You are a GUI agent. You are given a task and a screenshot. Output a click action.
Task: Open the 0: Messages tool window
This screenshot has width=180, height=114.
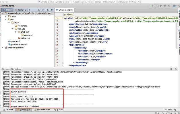click(24, 110)
